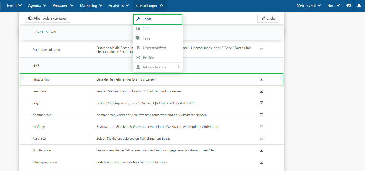The height and width of the screenshot is (171, 365).
Task: Click the Alle Tools aktivieren button
Action: pyautogui.click(x=48, y=18)
